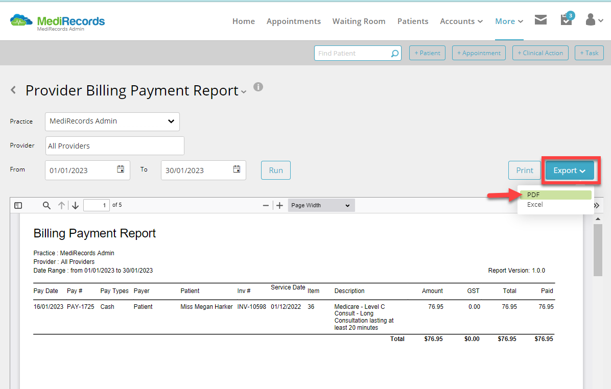Click the Report Version: 1.0.0 text
611x389 pixels.
[516, 271]
